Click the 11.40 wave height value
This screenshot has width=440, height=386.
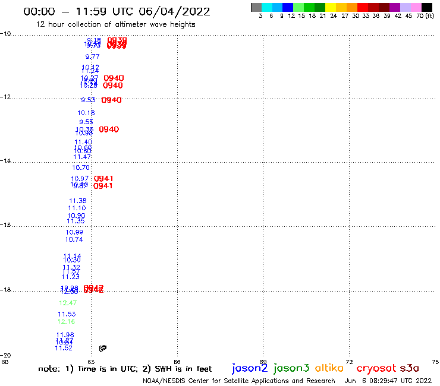[x=83, y=142]
